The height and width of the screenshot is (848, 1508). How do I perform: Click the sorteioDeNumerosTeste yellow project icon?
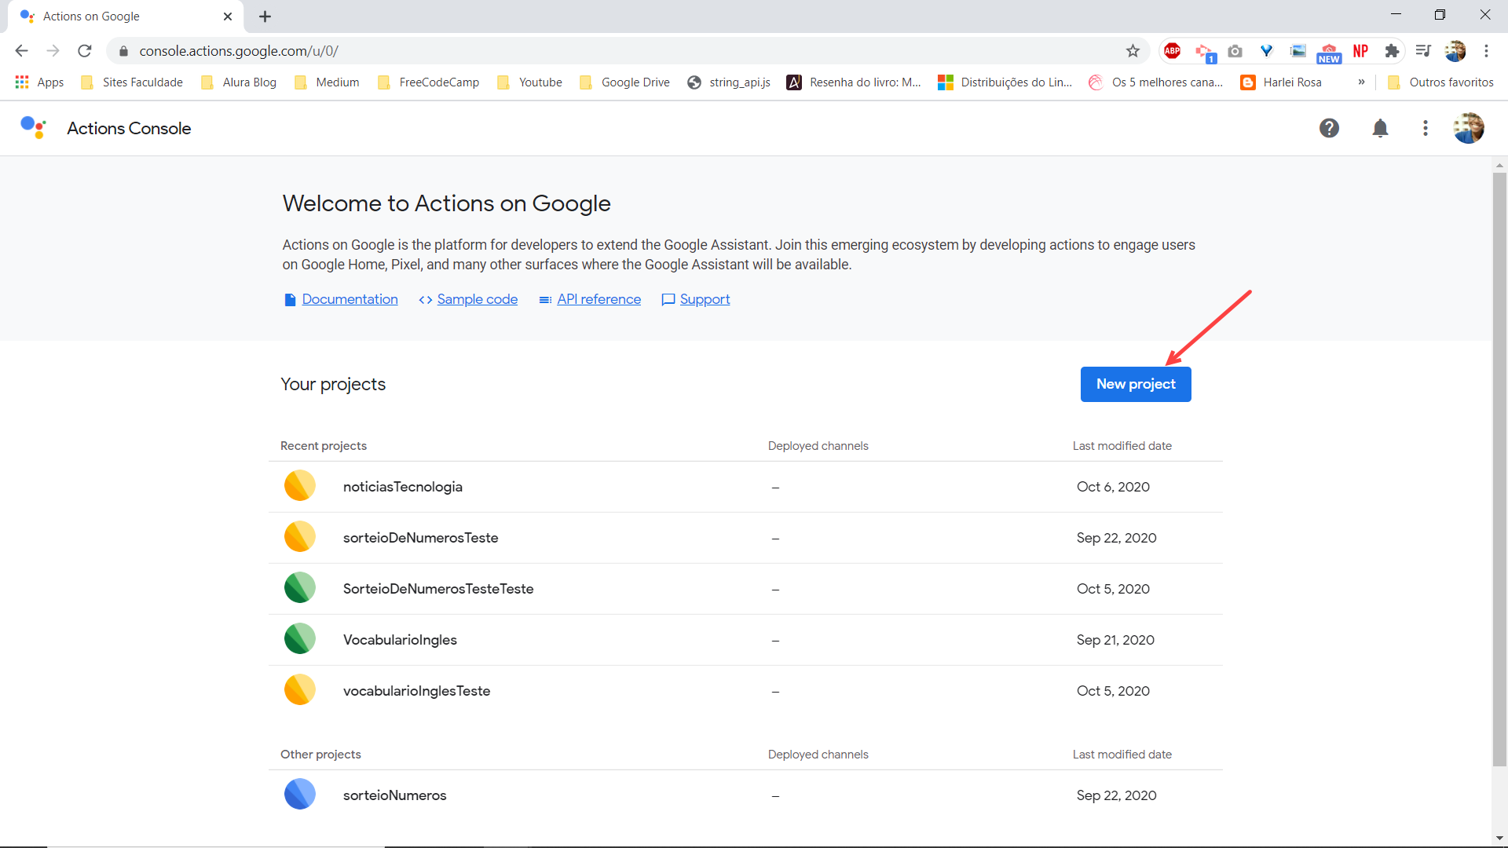[x=299, y=537]
